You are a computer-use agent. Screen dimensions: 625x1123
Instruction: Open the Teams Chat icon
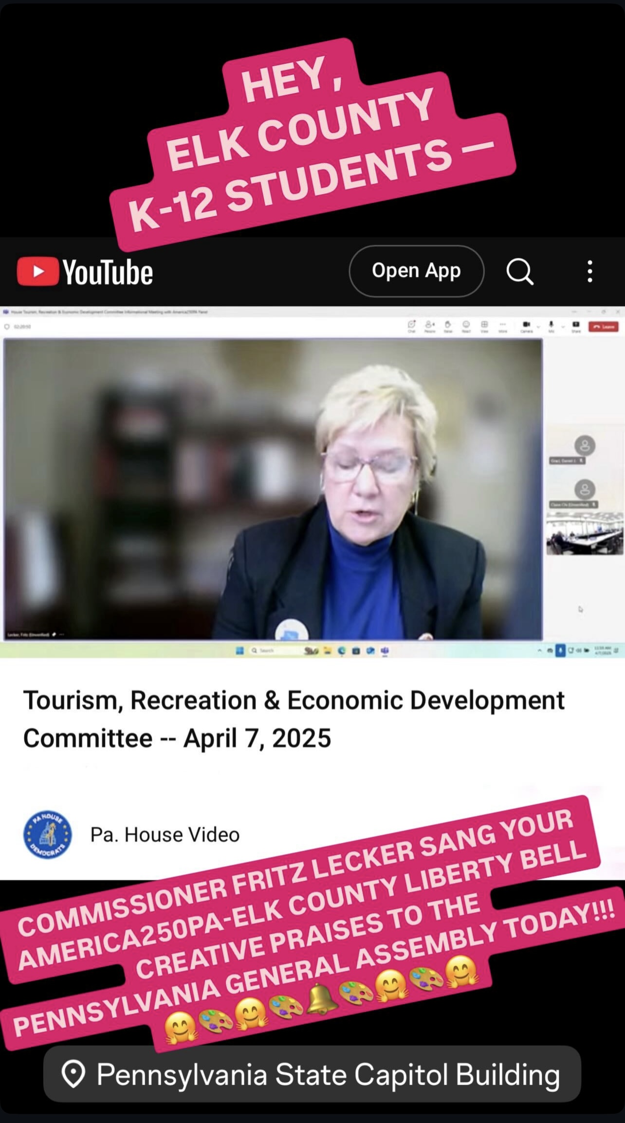click(x=411, y=326)
